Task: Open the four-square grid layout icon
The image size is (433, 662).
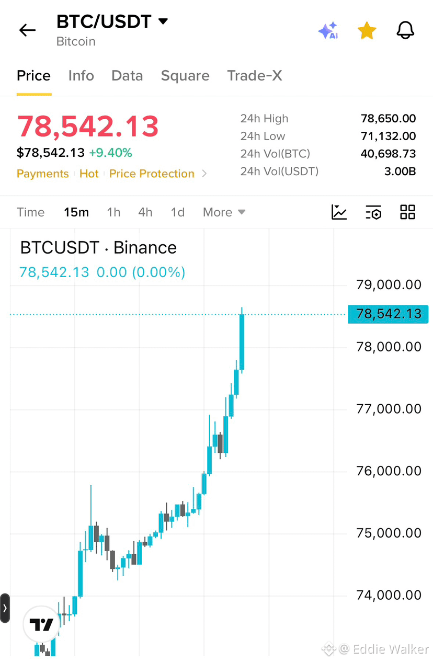Action: coord(407,212)
